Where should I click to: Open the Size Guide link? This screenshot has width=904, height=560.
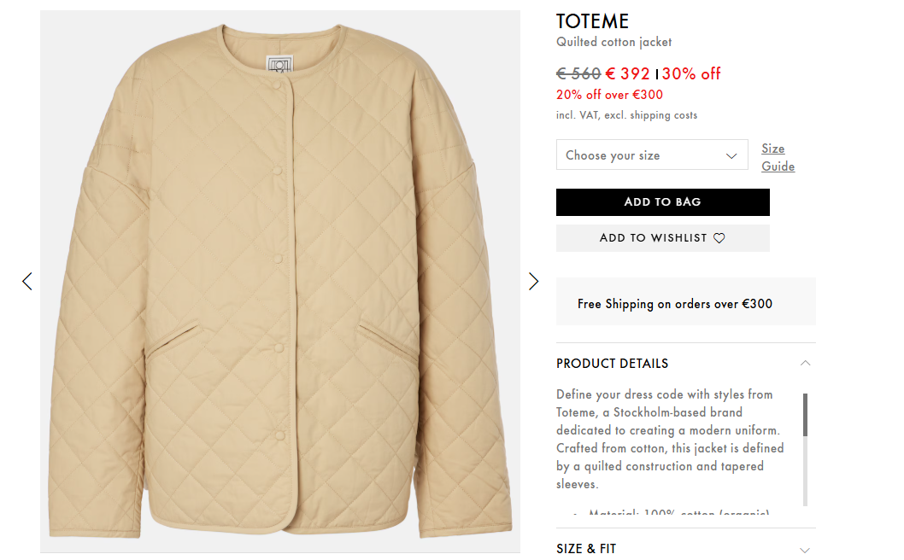(778, 157)
